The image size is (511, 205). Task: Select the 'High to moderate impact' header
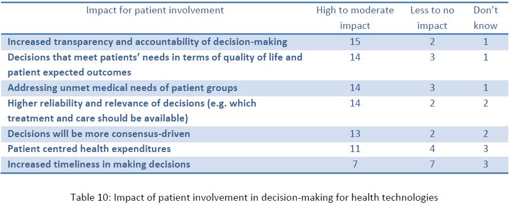(x=355, y=18)
